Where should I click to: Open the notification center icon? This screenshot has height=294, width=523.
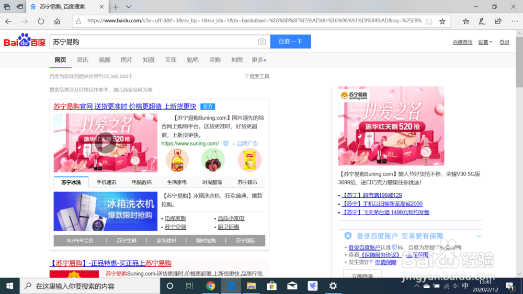pyautogui.click(x=510, y=286)
